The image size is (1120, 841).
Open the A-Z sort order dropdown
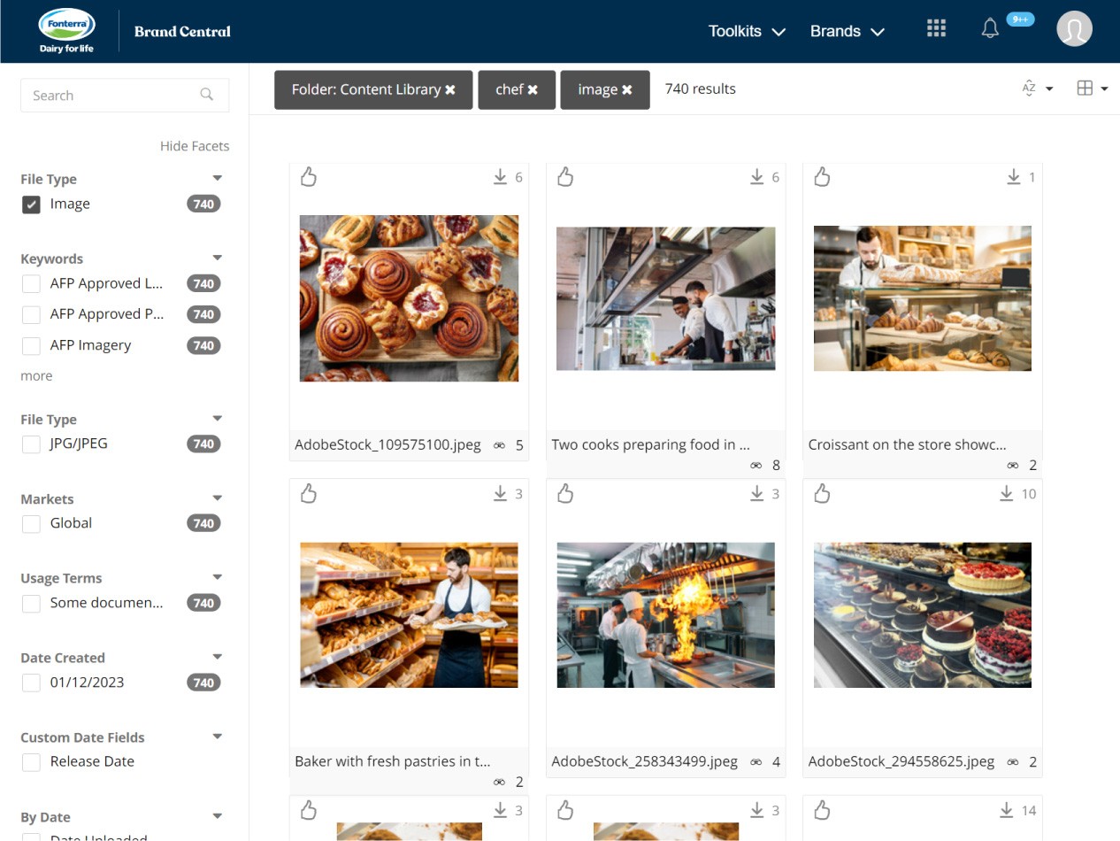click(x=1037, y=89)
